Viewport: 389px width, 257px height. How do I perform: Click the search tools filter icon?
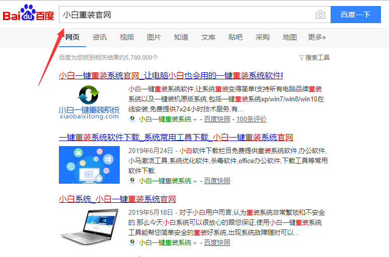[301, 58]
